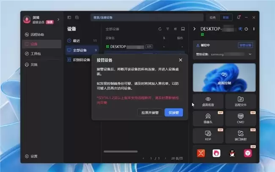Expand the 管控设备 samsung dropdown

click(250, 54)
